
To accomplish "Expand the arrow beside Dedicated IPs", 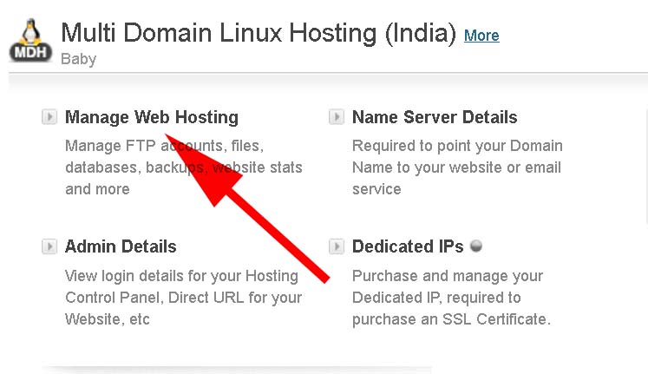I will tap(337, 247).
